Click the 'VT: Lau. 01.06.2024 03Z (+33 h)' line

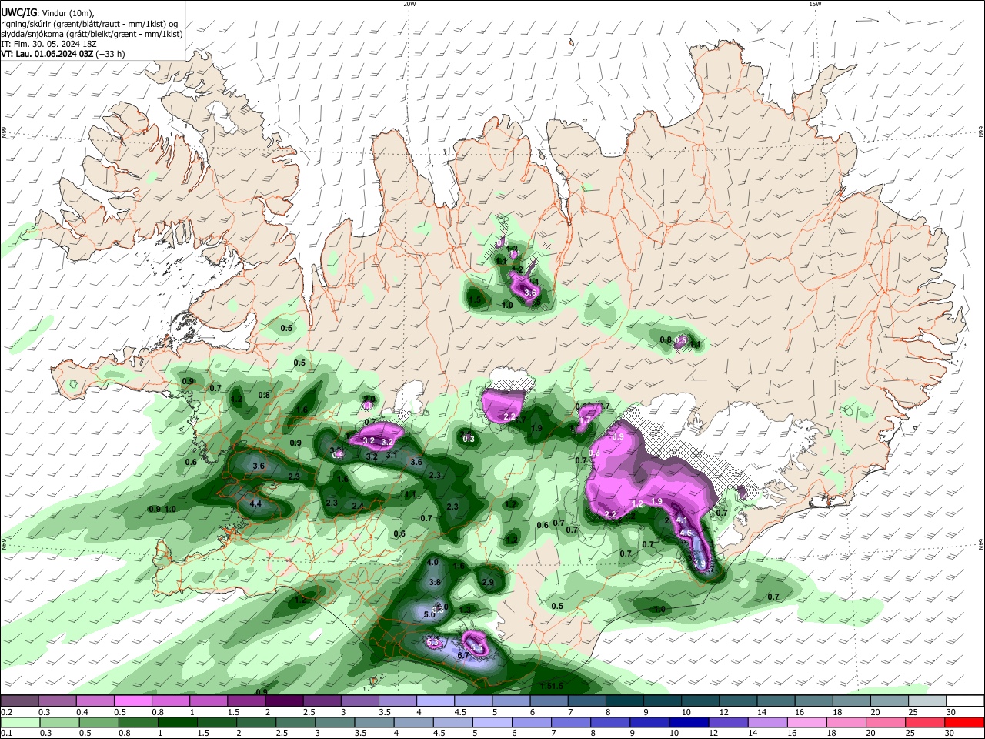click(x=63, y=54)
